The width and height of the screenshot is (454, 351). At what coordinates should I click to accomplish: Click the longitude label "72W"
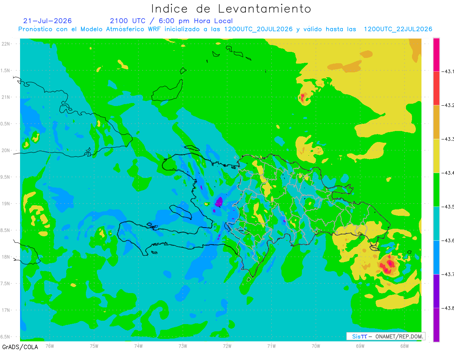pyautogui.click(x=227, y=346)
